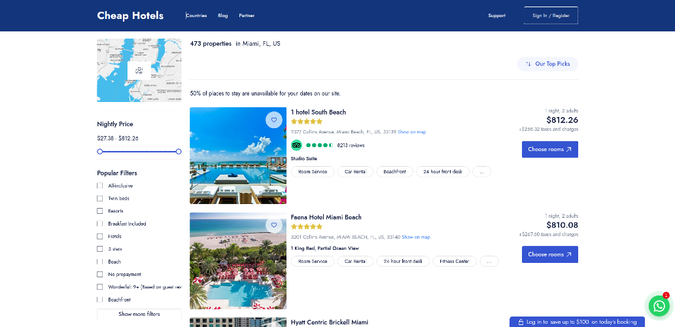Viewport: 675px width, 327px height.
Task: Click Room Service tag for 1 hotel South Beach
Action: click(313, 171)
